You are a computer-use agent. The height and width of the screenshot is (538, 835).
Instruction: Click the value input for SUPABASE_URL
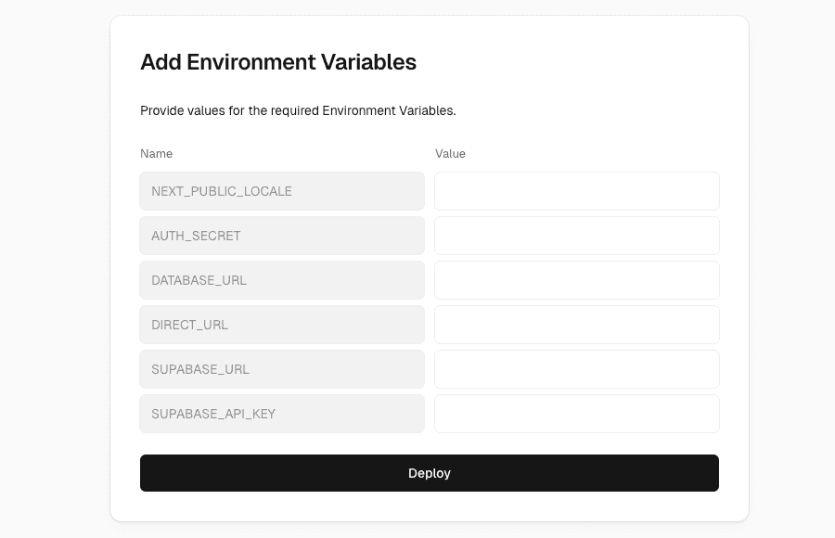click(x=576, y=369)
